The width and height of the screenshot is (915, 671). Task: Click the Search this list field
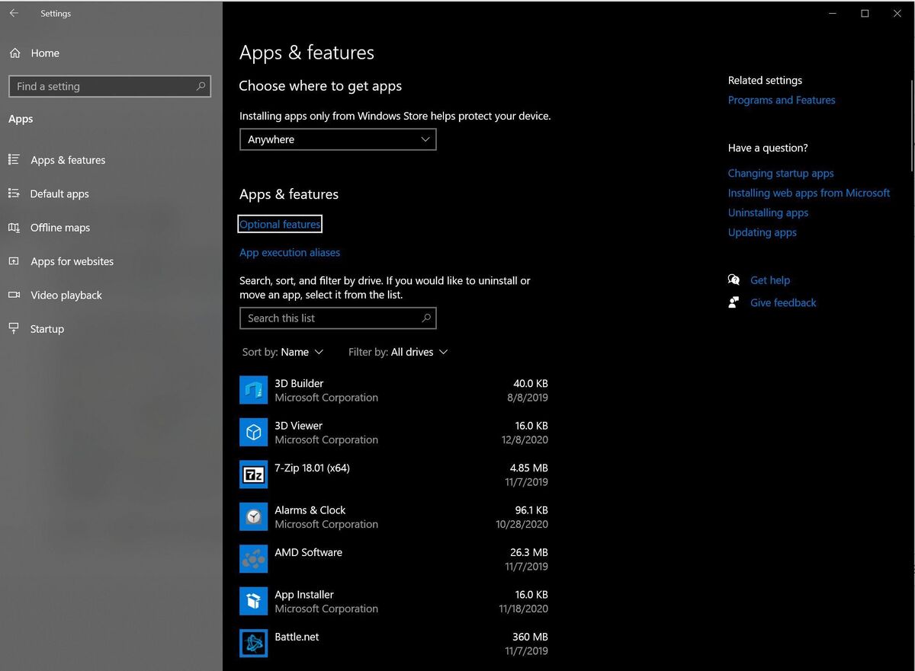point(338,318)
